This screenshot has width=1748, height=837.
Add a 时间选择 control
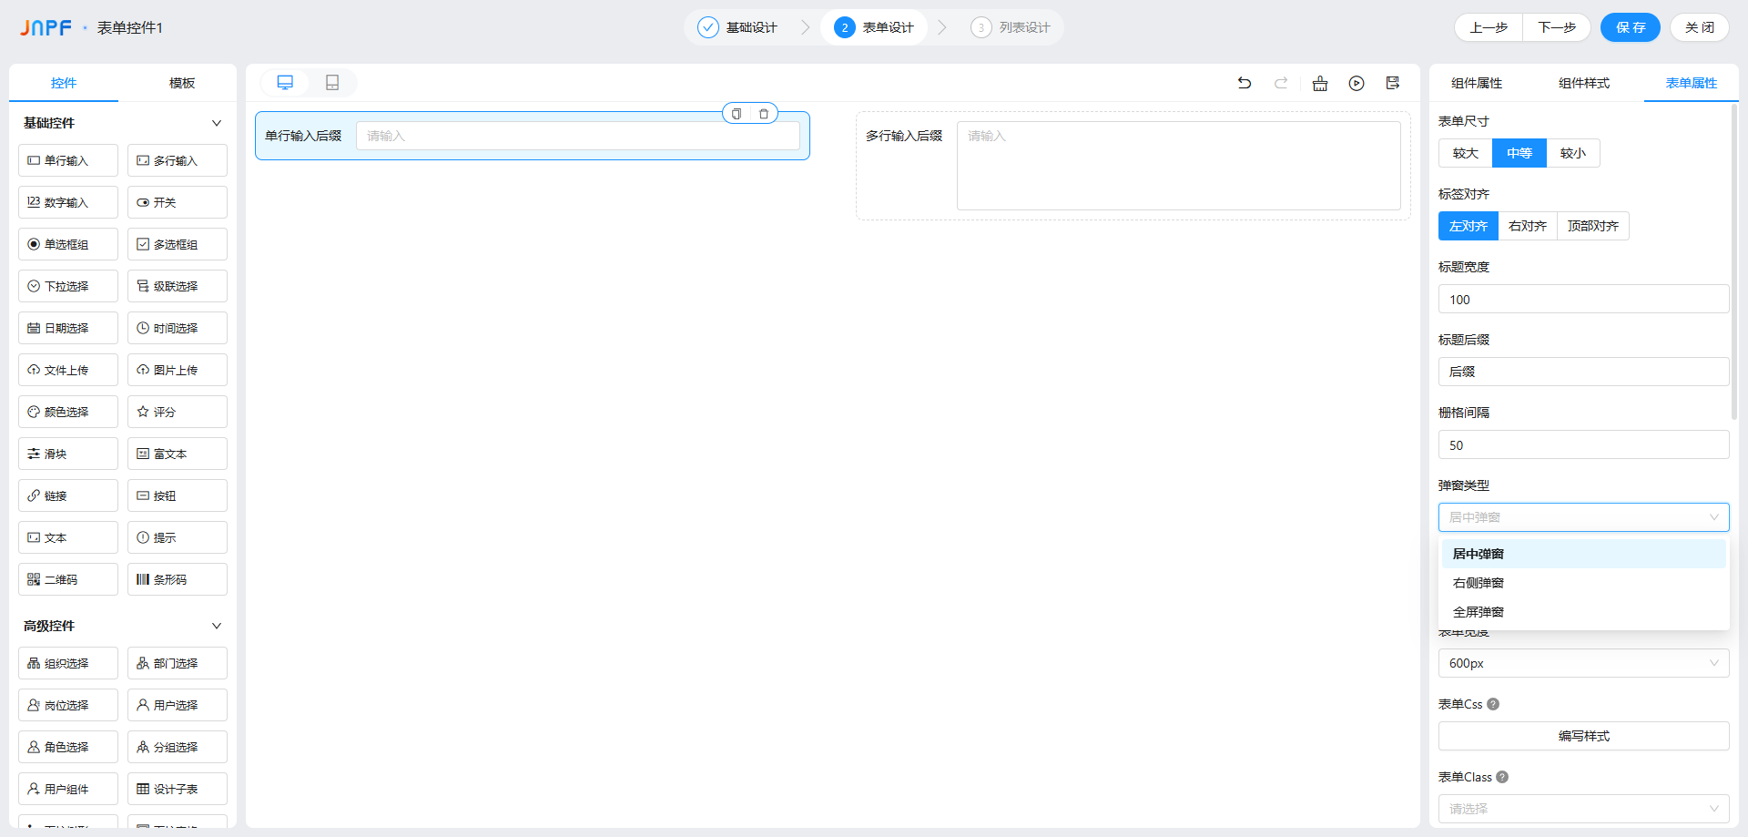click(x=178, y=328)
